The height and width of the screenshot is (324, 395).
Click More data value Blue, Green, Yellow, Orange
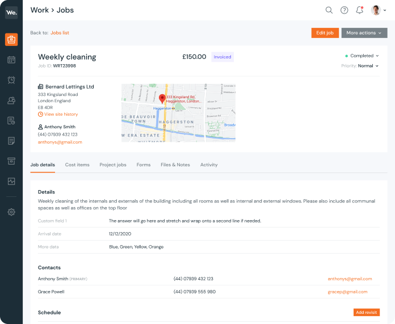tap(136, 247)
